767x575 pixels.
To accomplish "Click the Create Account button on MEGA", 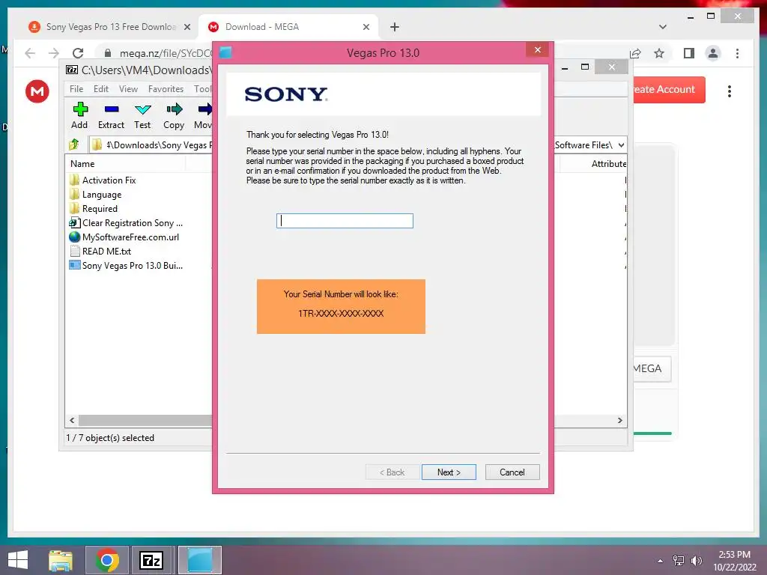I will click(669, 90).
